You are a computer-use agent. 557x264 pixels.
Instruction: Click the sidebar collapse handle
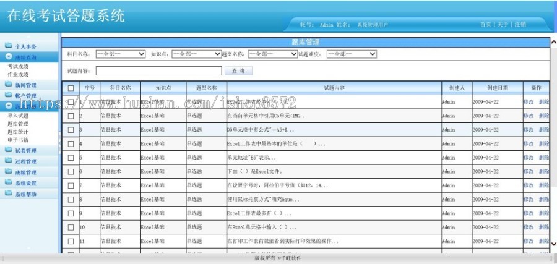tap(59, 143)
